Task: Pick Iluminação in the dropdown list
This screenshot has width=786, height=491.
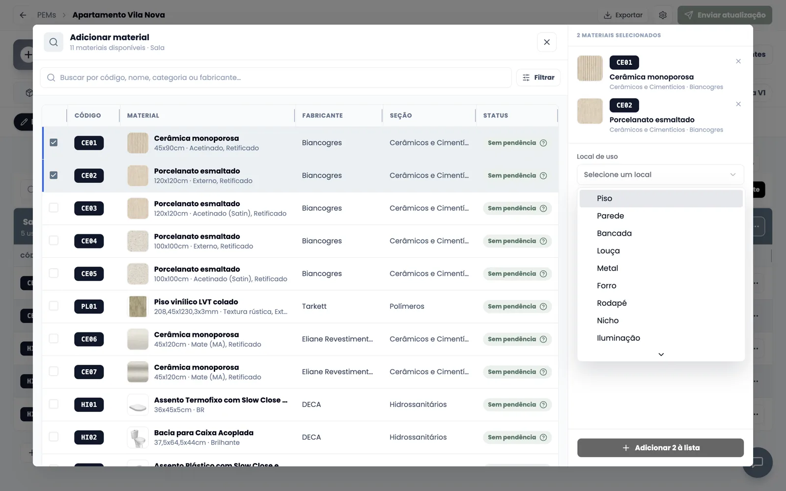Action: 661,338
